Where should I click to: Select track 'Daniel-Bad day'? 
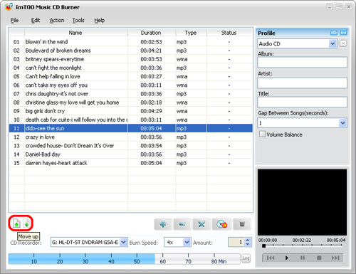pos(131,154)
